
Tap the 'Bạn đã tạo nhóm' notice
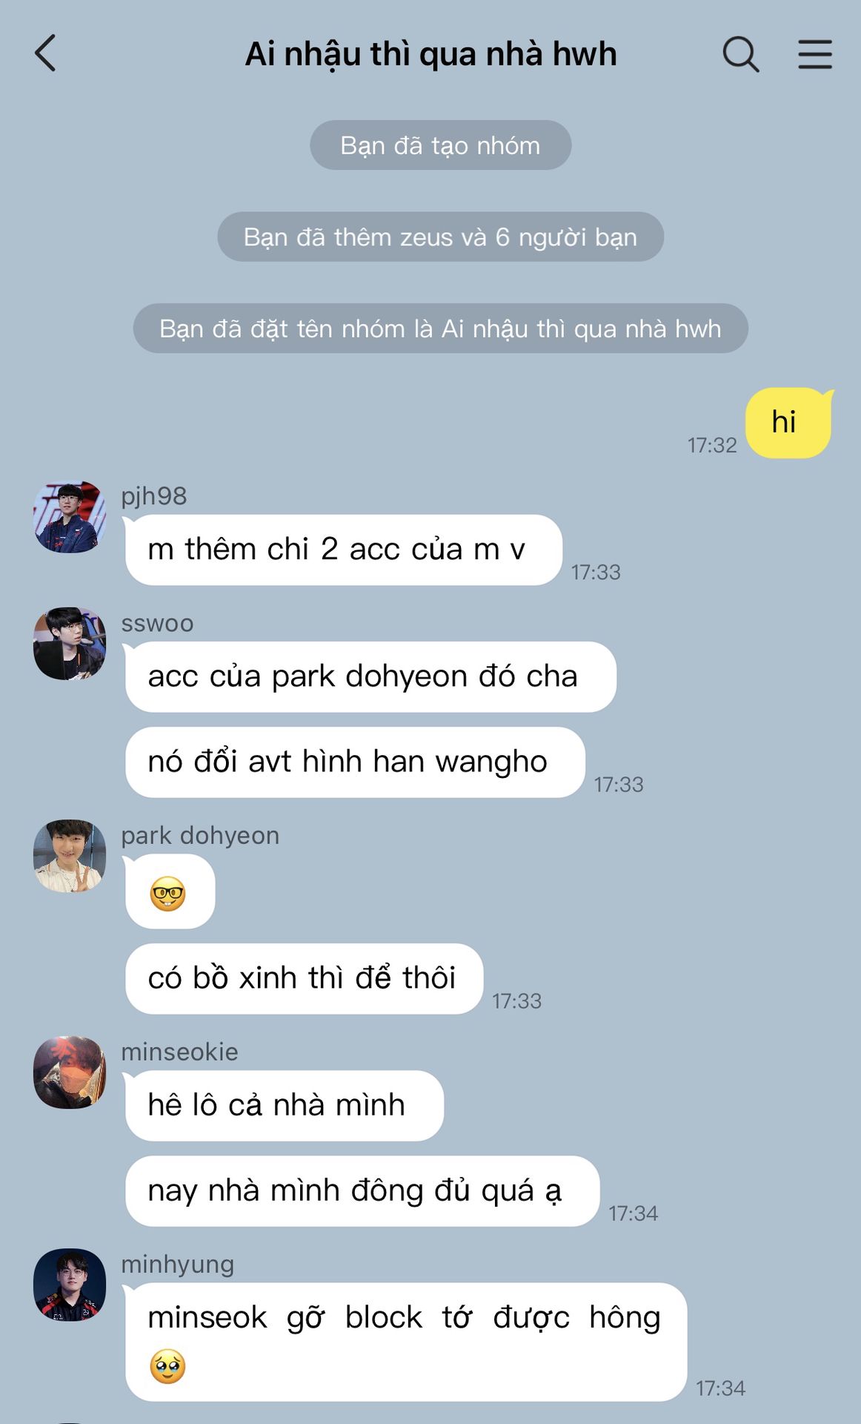pyautogui.click(x=440, y=145)
